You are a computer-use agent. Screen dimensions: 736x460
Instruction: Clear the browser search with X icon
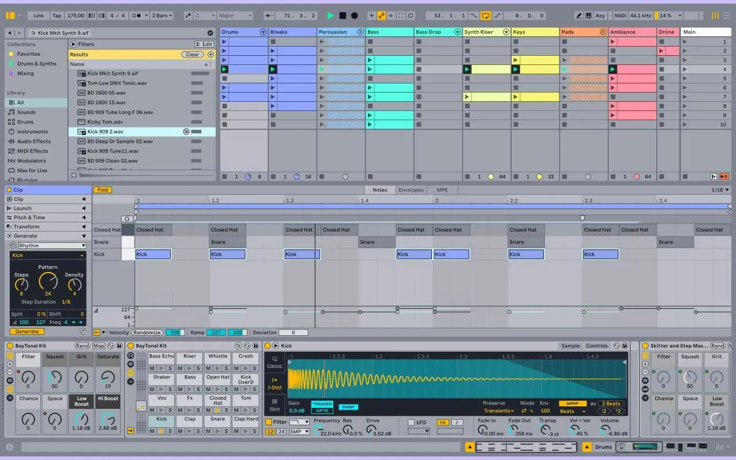click(210, 33)
